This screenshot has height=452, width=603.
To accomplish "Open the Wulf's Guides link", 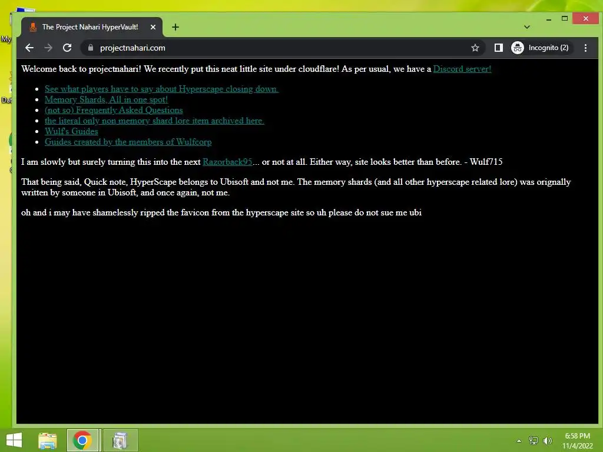I will pyautogui.click(x=71, y=131).
